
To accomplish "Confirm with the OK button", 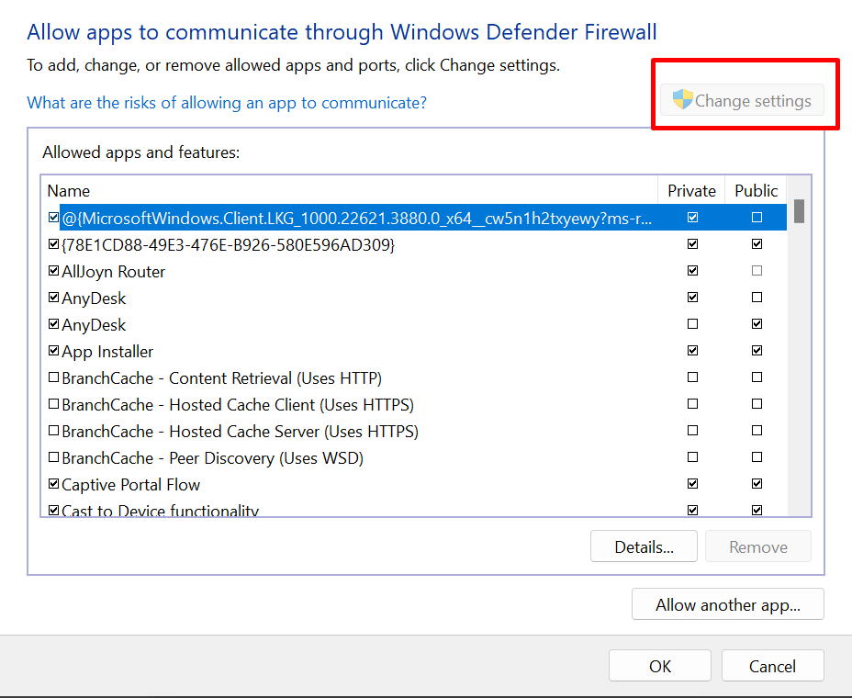I will (x=659, y=667).
